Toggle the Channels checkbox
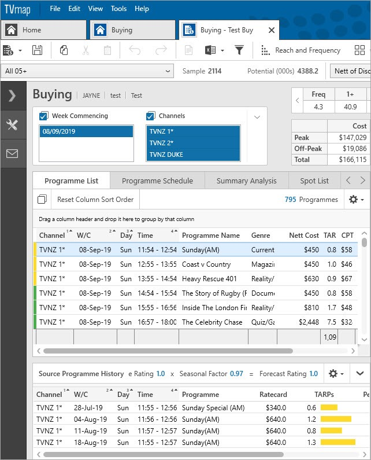This screenshot has width=371, height=460. pos(150,116)
